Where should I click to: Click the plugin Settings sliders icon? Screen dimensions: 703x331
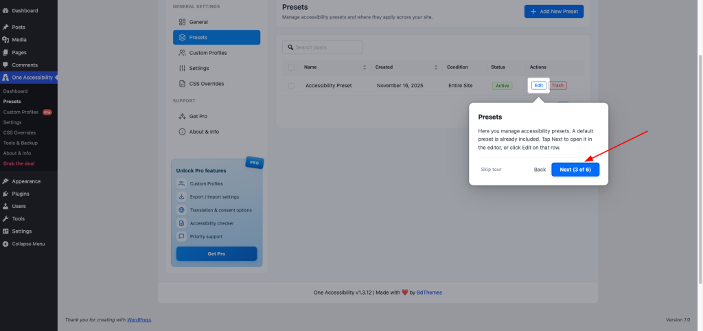[x=182, y=68]
